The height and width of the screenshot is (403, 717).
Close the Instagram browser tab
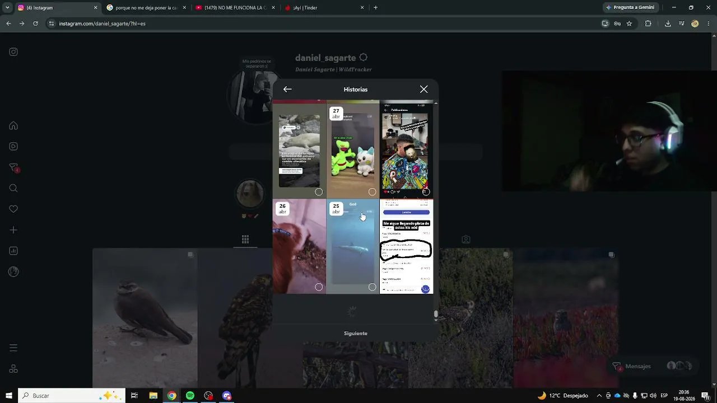pos(95,8)
